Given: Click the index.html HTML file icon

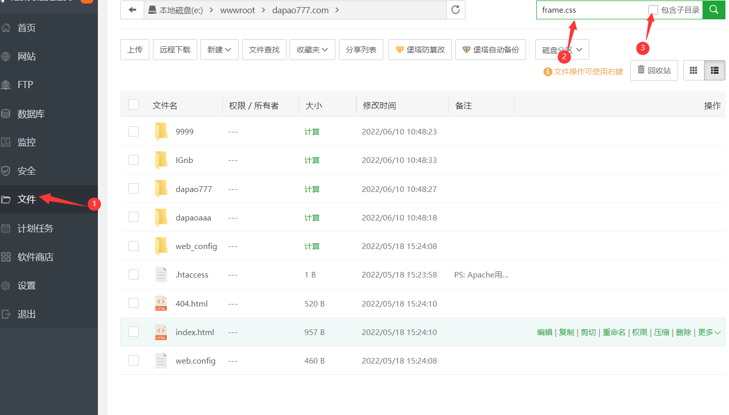Looking at the screenshot, I should [x=161, y=332].
